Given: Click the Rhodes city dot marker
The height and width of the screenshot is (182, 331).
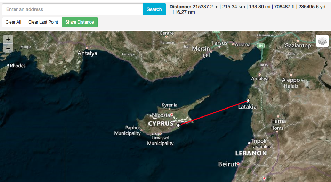Looking at the screenshot, I should 8,65.
